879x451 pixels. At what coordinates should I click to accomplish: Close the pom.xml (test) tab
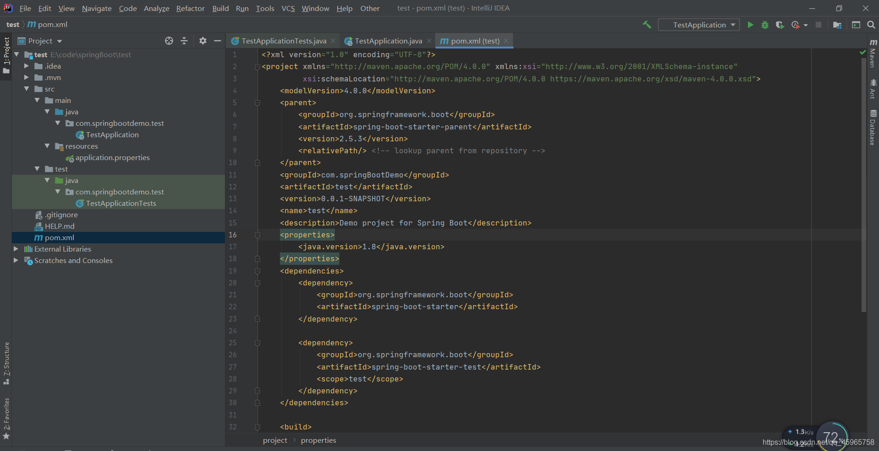point(506,41)
